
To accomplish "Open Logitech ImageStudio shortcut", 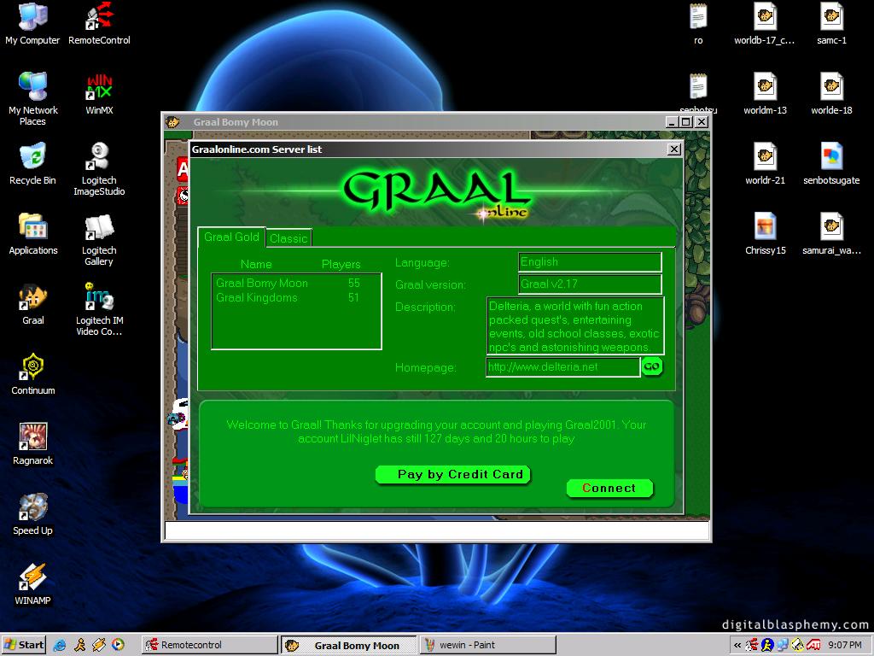I will coord(99,159).
